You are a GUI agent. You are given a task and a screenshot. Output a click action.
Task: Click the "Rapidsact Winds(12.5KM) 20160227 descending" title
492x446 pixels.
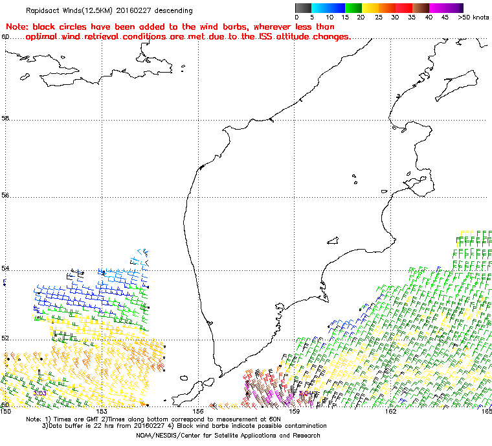pyautogui.click(x=109, y=10)
